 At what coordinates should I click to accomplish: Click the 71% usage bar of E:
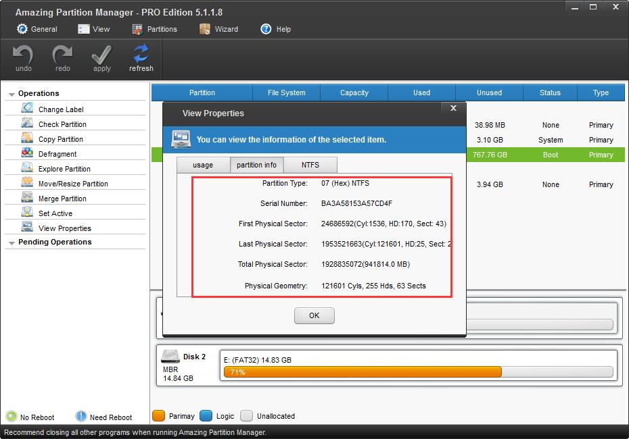pos(419,371)
